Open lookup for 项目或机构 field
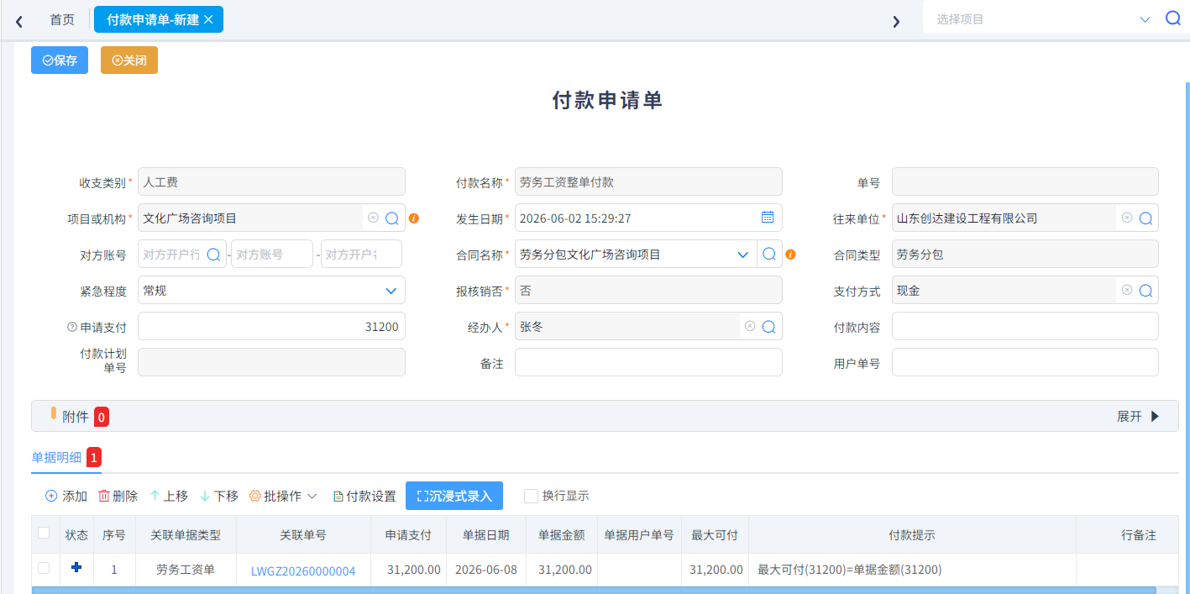The width and height of the screenshot is (1190, 594). [392, 218]
